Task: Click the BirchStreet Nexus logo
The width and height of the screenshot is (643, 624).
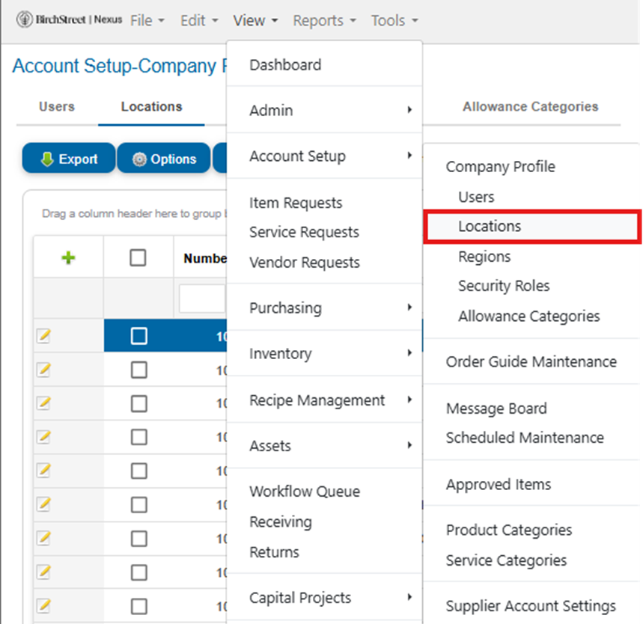Action: (69, 20)
